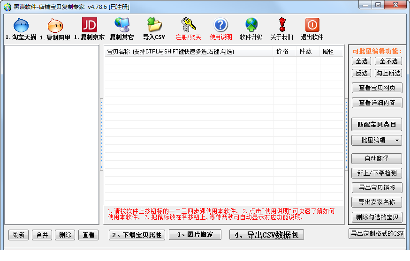Start step 2、下载宝贝属性
This screenshot has height=261, width=410.
[137, 235]
